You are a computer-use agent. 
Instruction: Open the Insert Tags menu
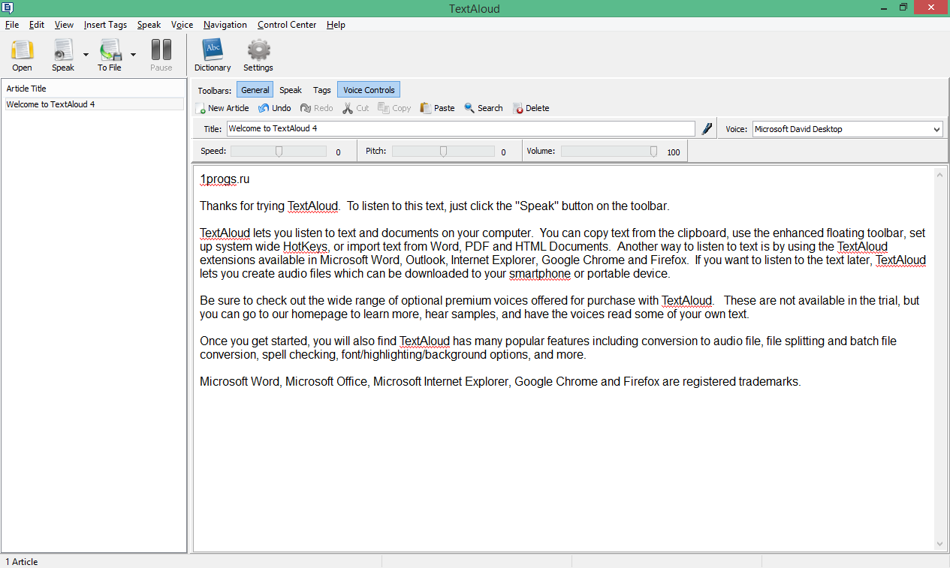click(x=105, y=25)
